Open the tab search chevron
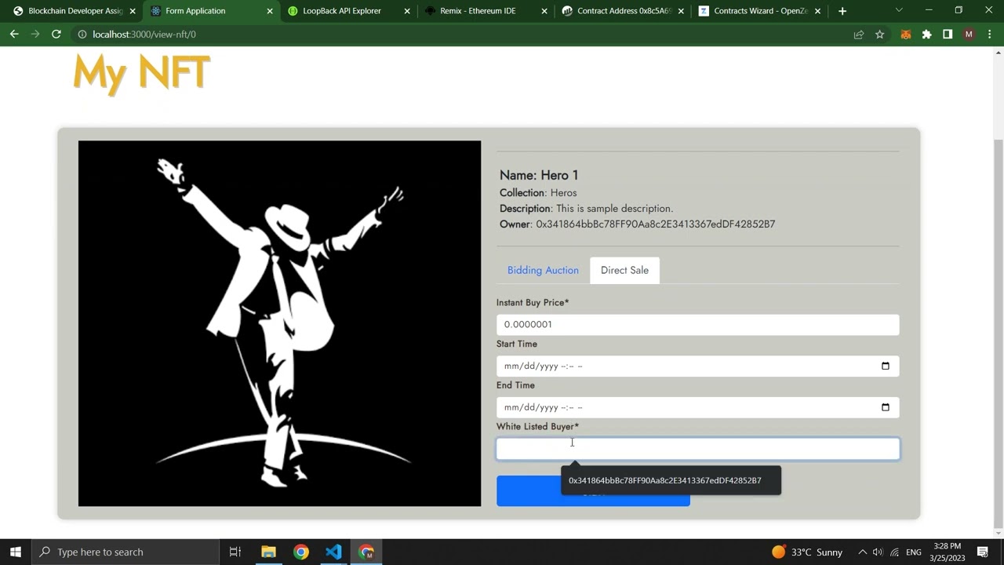 [x=899, y=10]
